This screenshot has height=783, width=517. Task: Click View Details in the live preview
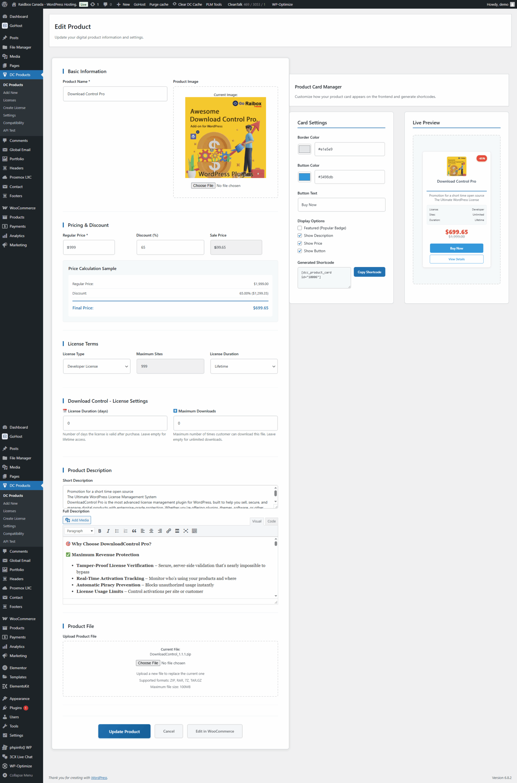pyautogui.click(x=456, y=259)
